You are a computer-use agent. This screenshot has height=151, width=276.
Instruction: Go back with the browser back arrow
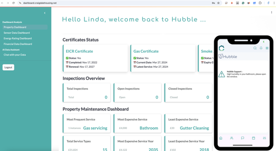pos(2,3)
